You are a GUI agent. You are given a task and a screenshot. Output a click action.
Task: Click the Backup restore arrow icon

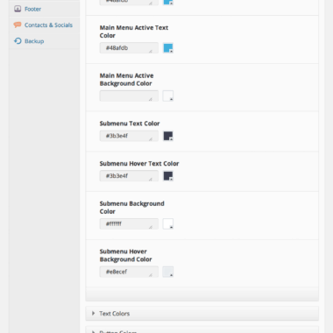pyautogui.click(x=18, y=41)
